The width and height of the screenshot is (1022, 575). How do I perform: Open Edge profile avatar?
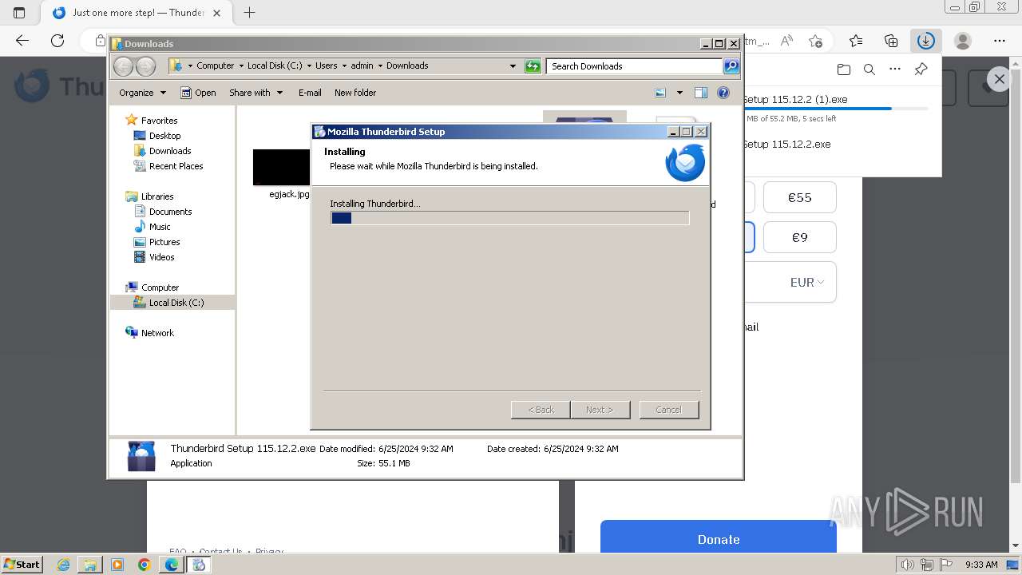pos(963,41)
